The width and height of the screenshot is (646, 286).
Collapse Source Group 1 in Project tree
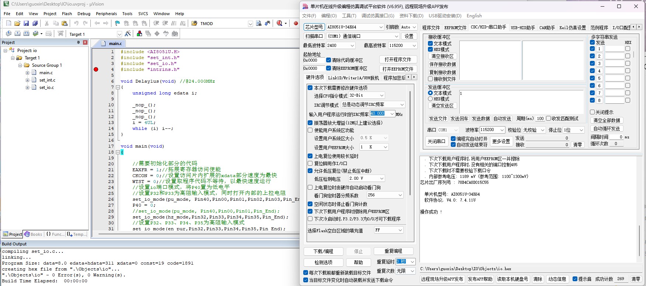[20, 65]
